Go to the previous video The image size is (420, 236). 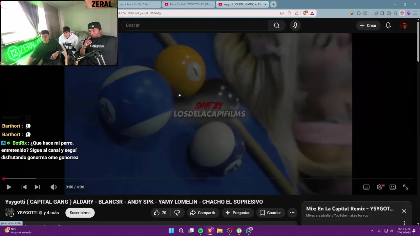[x=24, y=187]
